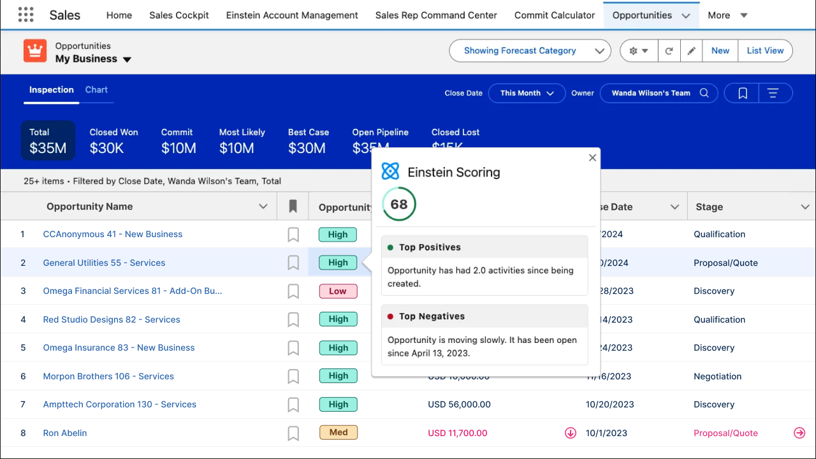The width and height of the screenshot is (816, 459).
Task: Close the Einstein Scoring popup
Action: 592,157
